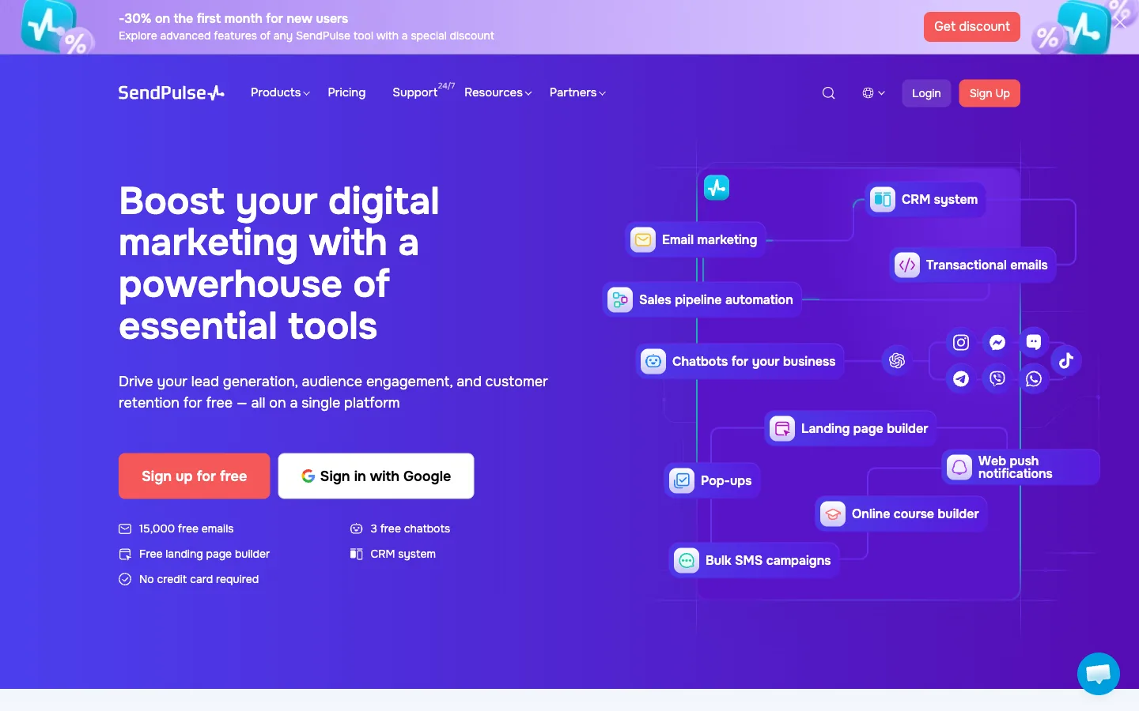
Task: Expand the Partners menu
Action: (x=577, y=92)
